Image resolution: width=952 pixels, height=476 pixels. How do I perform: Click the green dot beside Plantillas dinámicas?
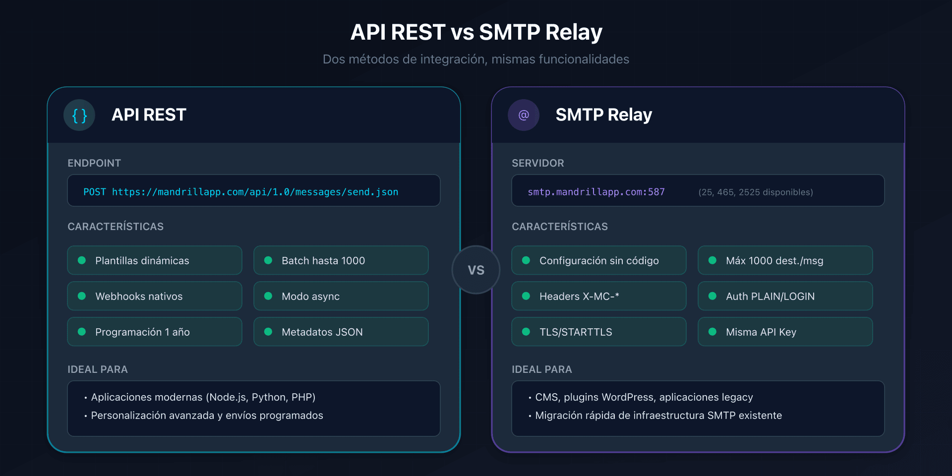click(x=82, y=260)
